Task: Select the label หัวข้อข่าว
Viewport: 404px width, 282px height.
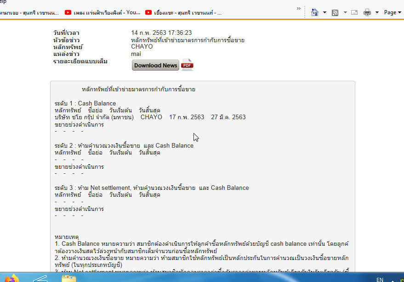Action: (x=66, y=40)
